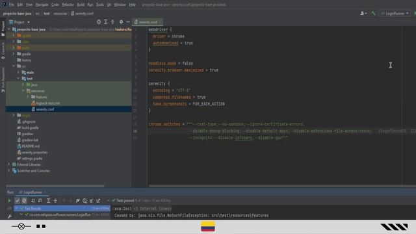Open Project panel settings gear
Image resolution: width=416 pixels, height=234 pixels.
121,22
